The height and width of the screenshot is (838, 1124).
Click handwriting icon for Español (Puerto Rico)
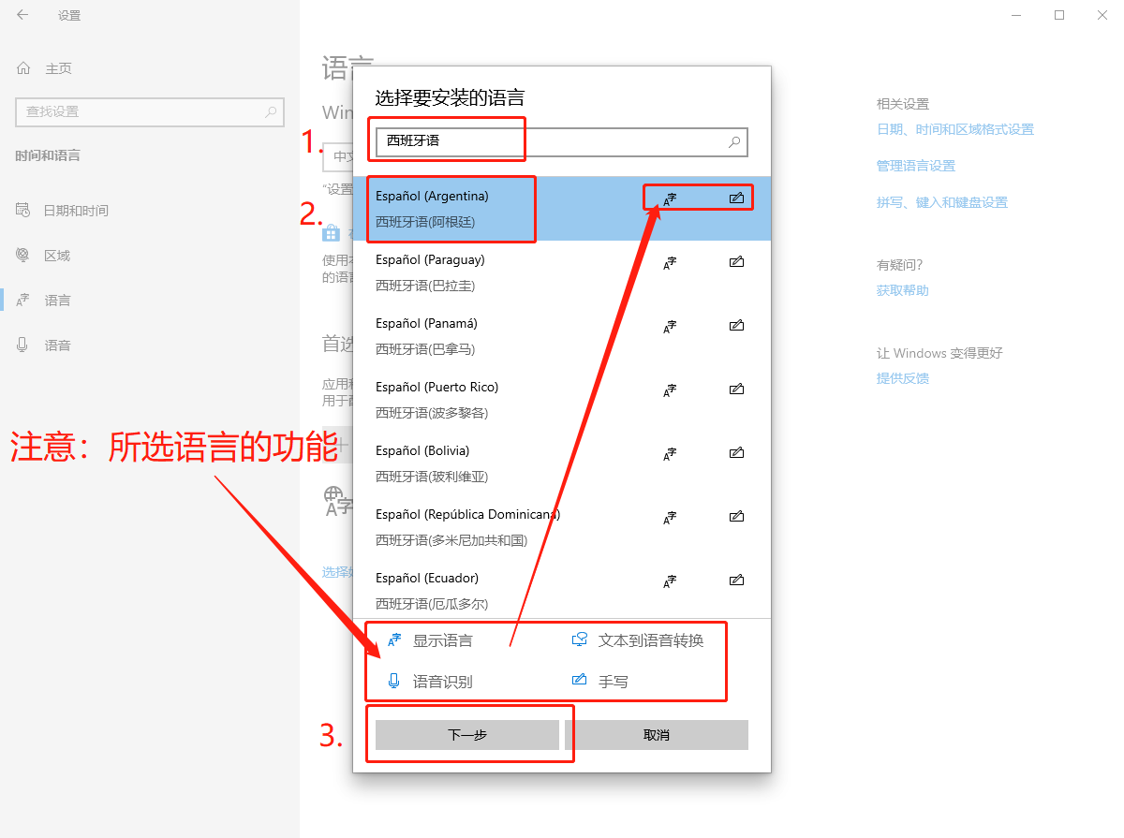736,389
